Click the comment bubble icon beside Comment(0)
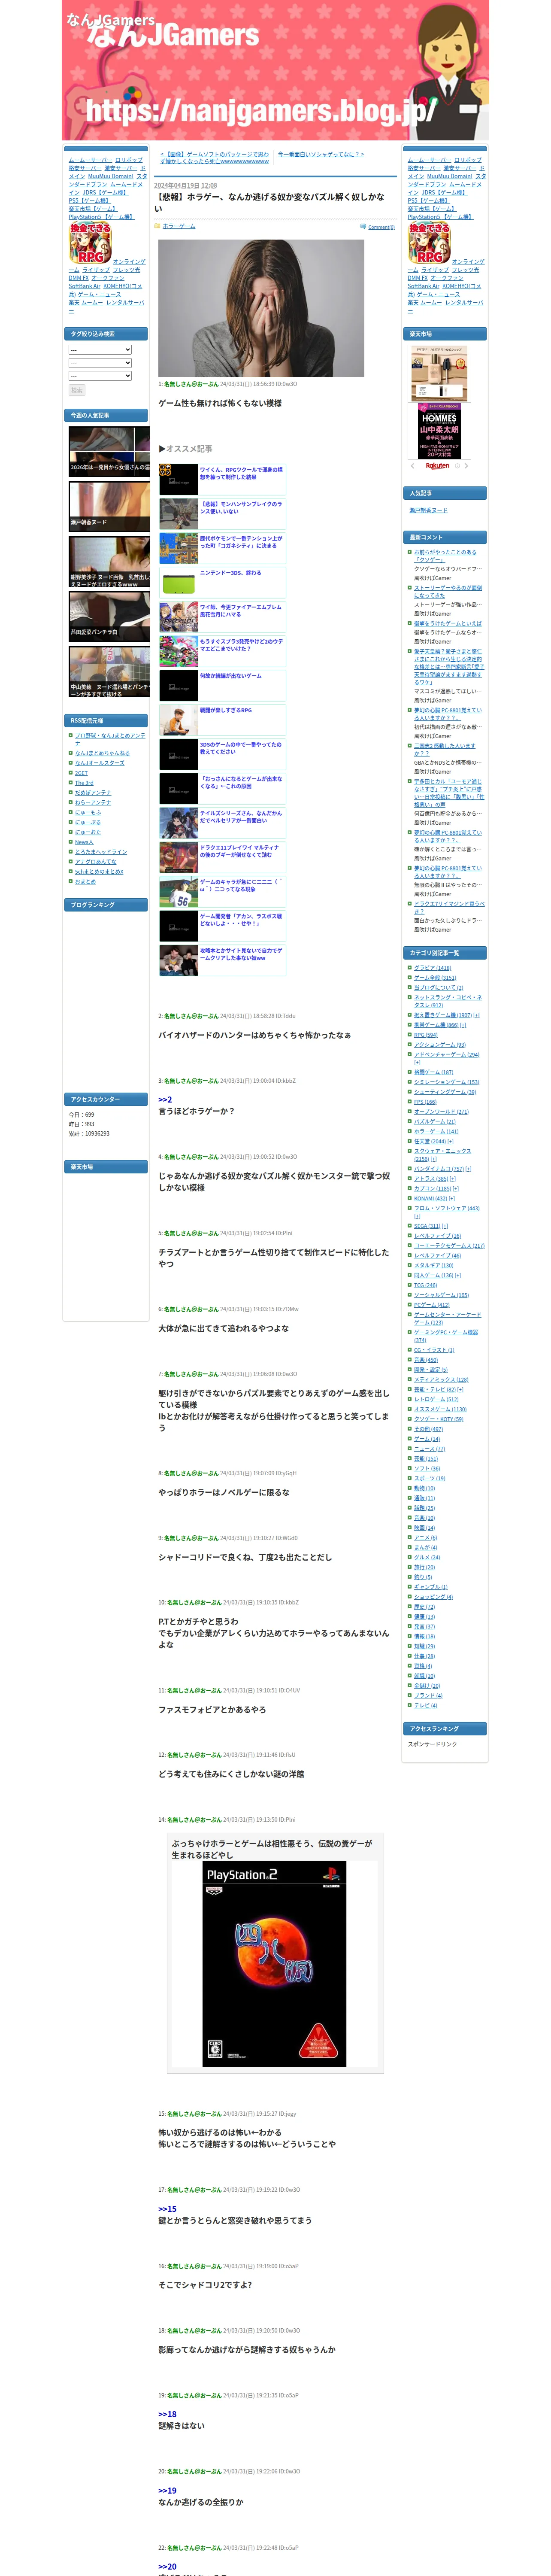 (x=363, y=226)
